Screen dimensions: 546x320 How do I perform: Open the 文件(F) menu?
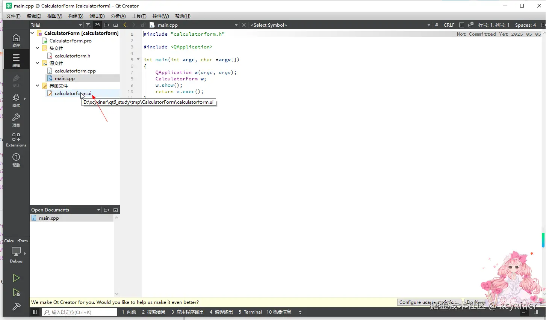tap(14, 16)
